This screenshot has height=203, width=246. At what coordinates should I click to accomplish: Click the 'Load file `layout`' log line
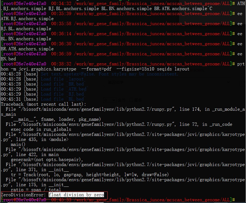[x=63, y=79]
